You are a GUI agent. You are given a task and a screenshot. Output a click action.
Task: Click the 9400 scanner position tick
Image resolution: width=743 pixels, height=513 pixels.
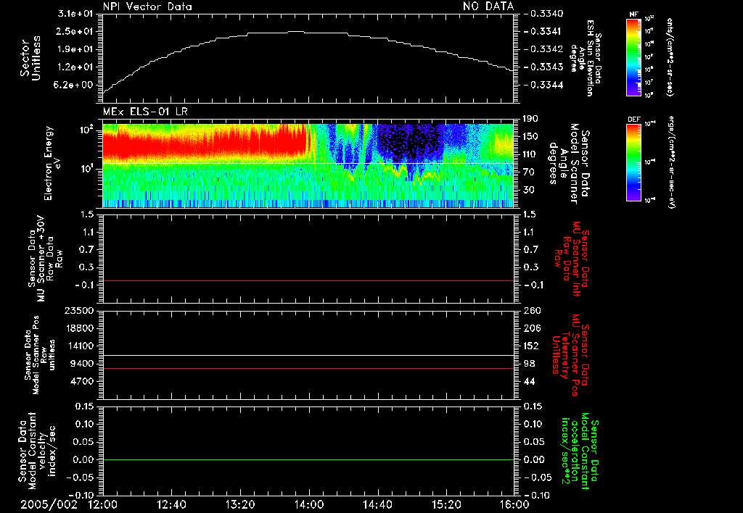[82, 364]
